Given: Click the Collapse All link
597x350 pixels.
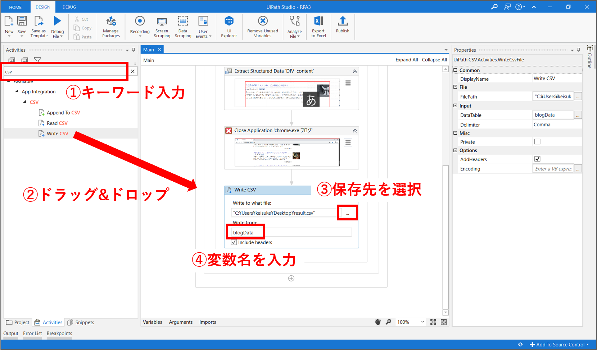Looking at the screenshot, I should 434,60.
